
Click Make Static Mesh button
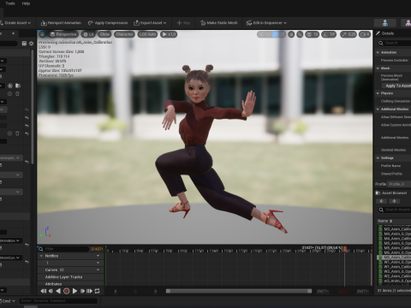pos(219,23)
